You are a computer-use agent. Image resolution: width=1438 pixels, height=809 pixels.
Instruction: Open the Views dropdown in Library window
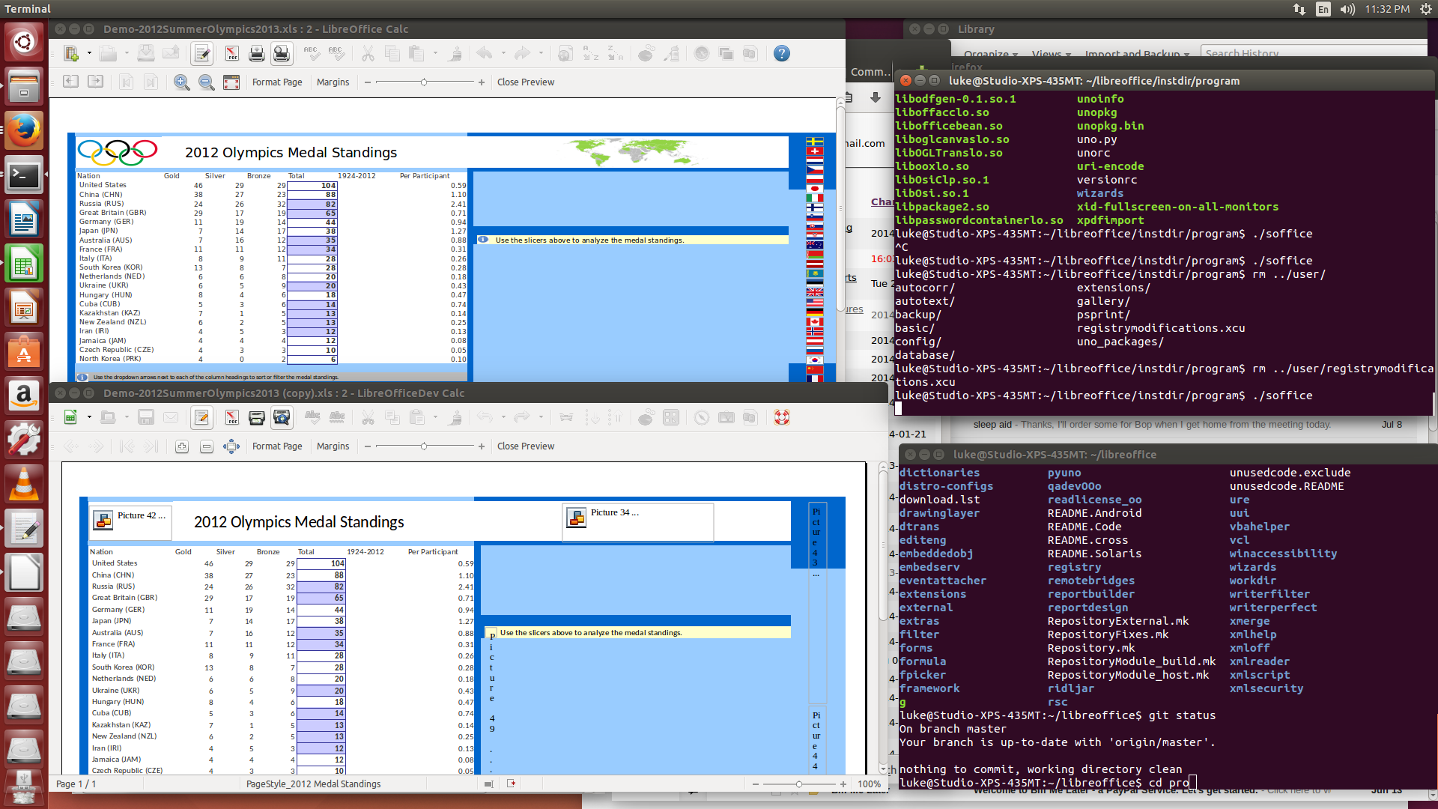click(x=1051, y=54)
